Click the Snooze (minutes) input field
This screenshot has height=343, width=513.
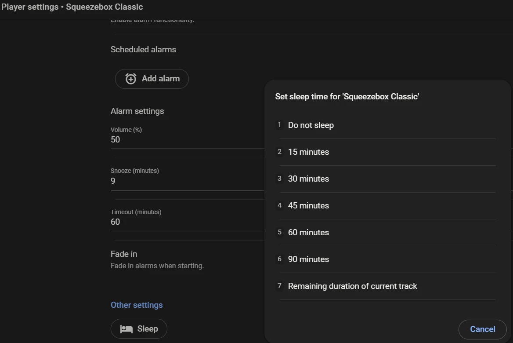tap(184, 181)
